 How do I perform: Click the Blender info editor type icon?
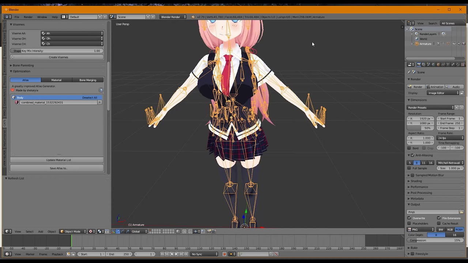pos(7,17)
